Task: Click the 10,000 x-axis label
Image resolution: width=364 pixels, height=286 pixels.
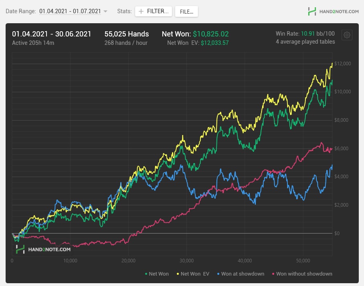Action: (70, 261)
